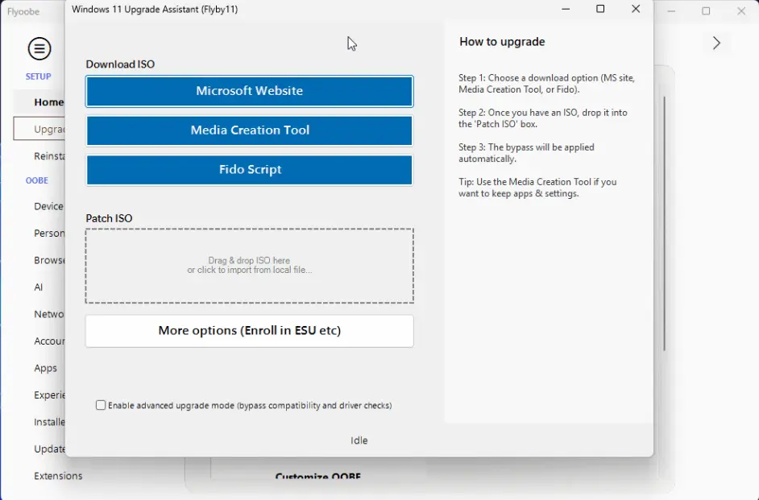Open Updates section in Flyoobe sidebar
This screenshot has width=759, height=500.
(49, 449)
